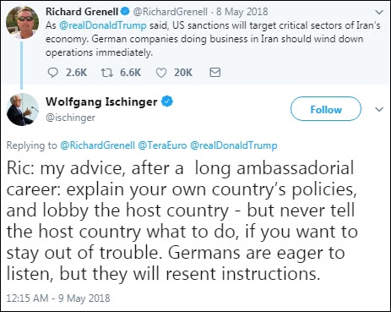Like Grenell's tweet with the heart icon
391x312 pixels.
coord(161,73)
